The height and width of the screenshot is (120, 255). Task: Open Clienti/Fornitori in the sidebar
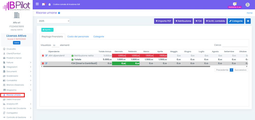point(13,53)
